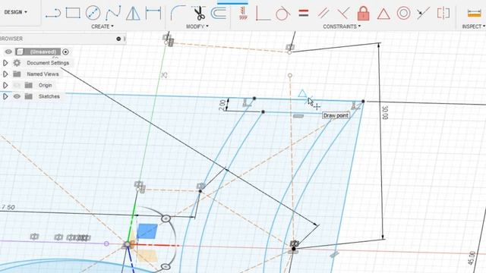This screenshot has width=486, height=273.
Task: Collapse the Browser panel
Action: point(118,39)
